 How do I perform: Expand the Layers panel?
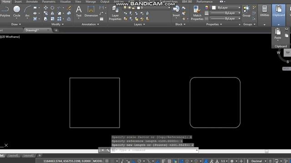tap(140, 24)
